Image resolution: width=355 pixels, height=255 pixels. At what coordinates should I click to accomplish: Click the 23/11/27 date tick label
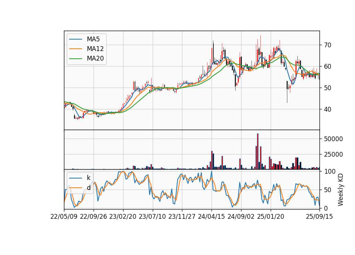pos(182,217)
